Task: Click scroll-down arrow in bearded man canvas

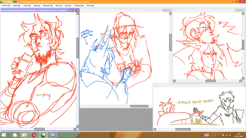Action: coord(77,126)
